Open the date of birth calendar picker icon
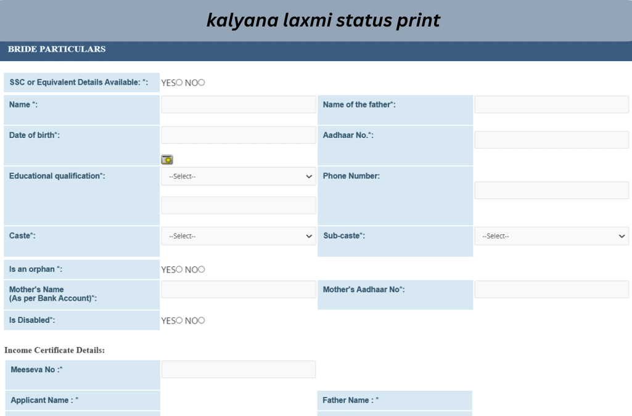Image resolution: width=632 pixels, height=416 pixels. point(166,160)
